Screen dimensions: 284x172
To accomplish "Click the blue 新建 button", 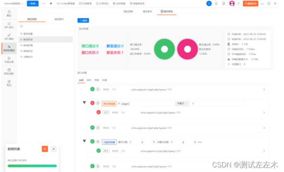I will pos(33,3).
